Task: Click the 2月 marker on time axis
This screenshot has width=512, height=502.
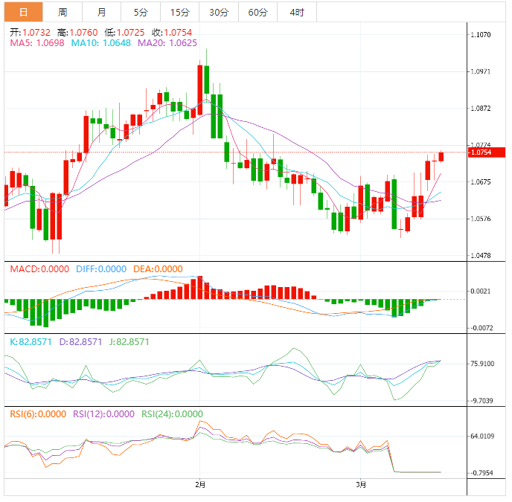Action: tap(199, 485)
